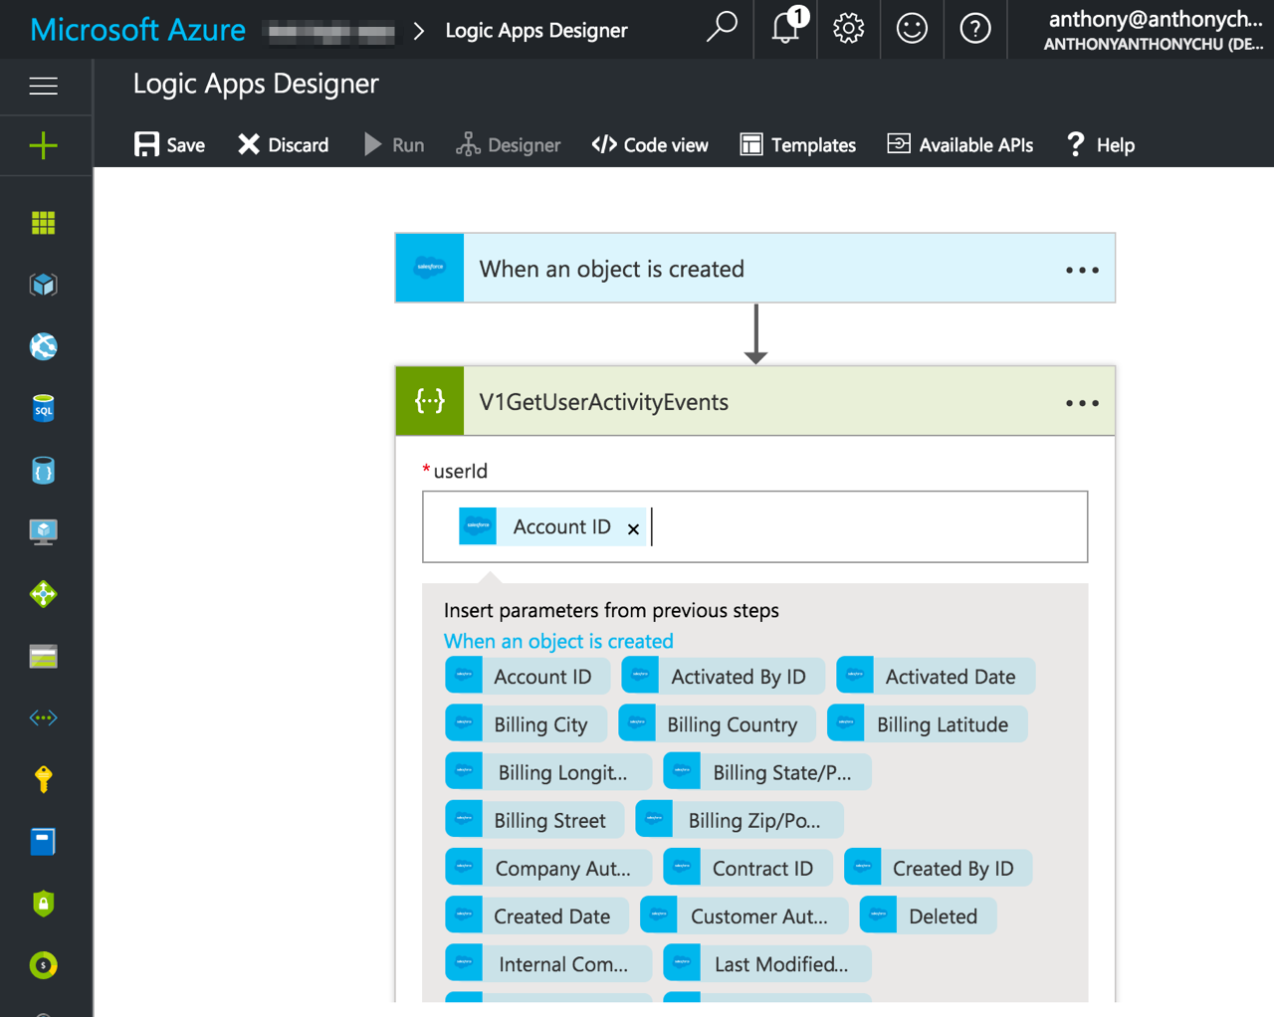Open SQL databases icon in sidebar
This screenshot has height=1017, width=1274.
(x=43, y=408)
